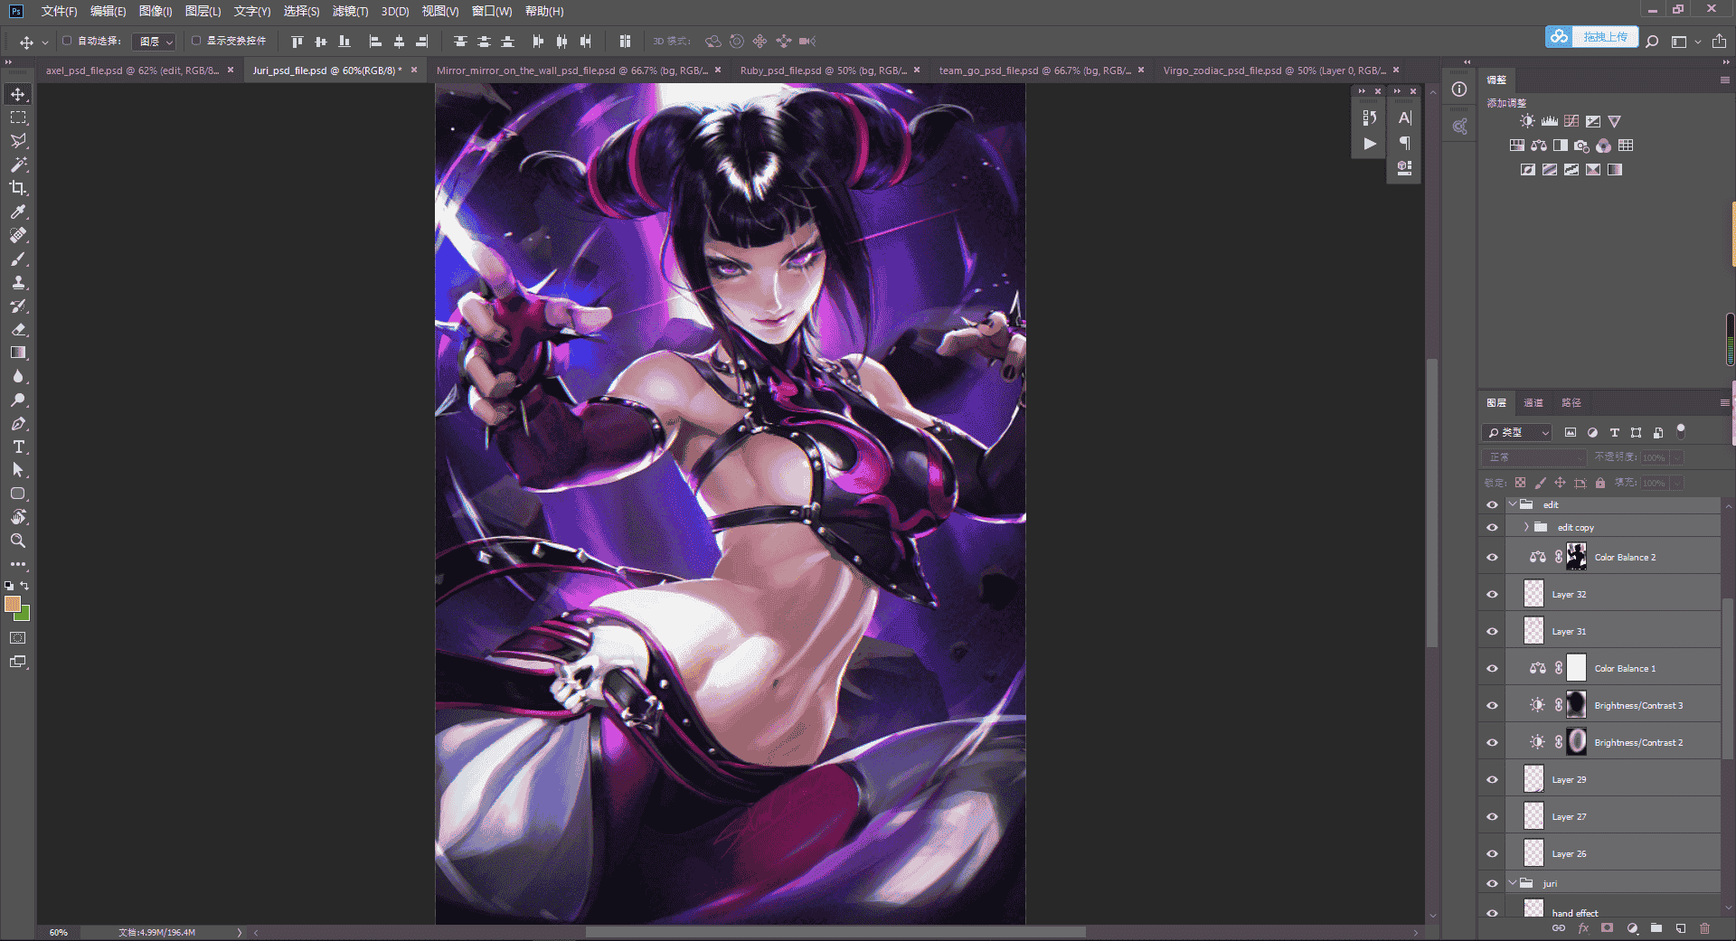
Task: Choose the Eyedropper tool
Action: [x=18, y=212]
